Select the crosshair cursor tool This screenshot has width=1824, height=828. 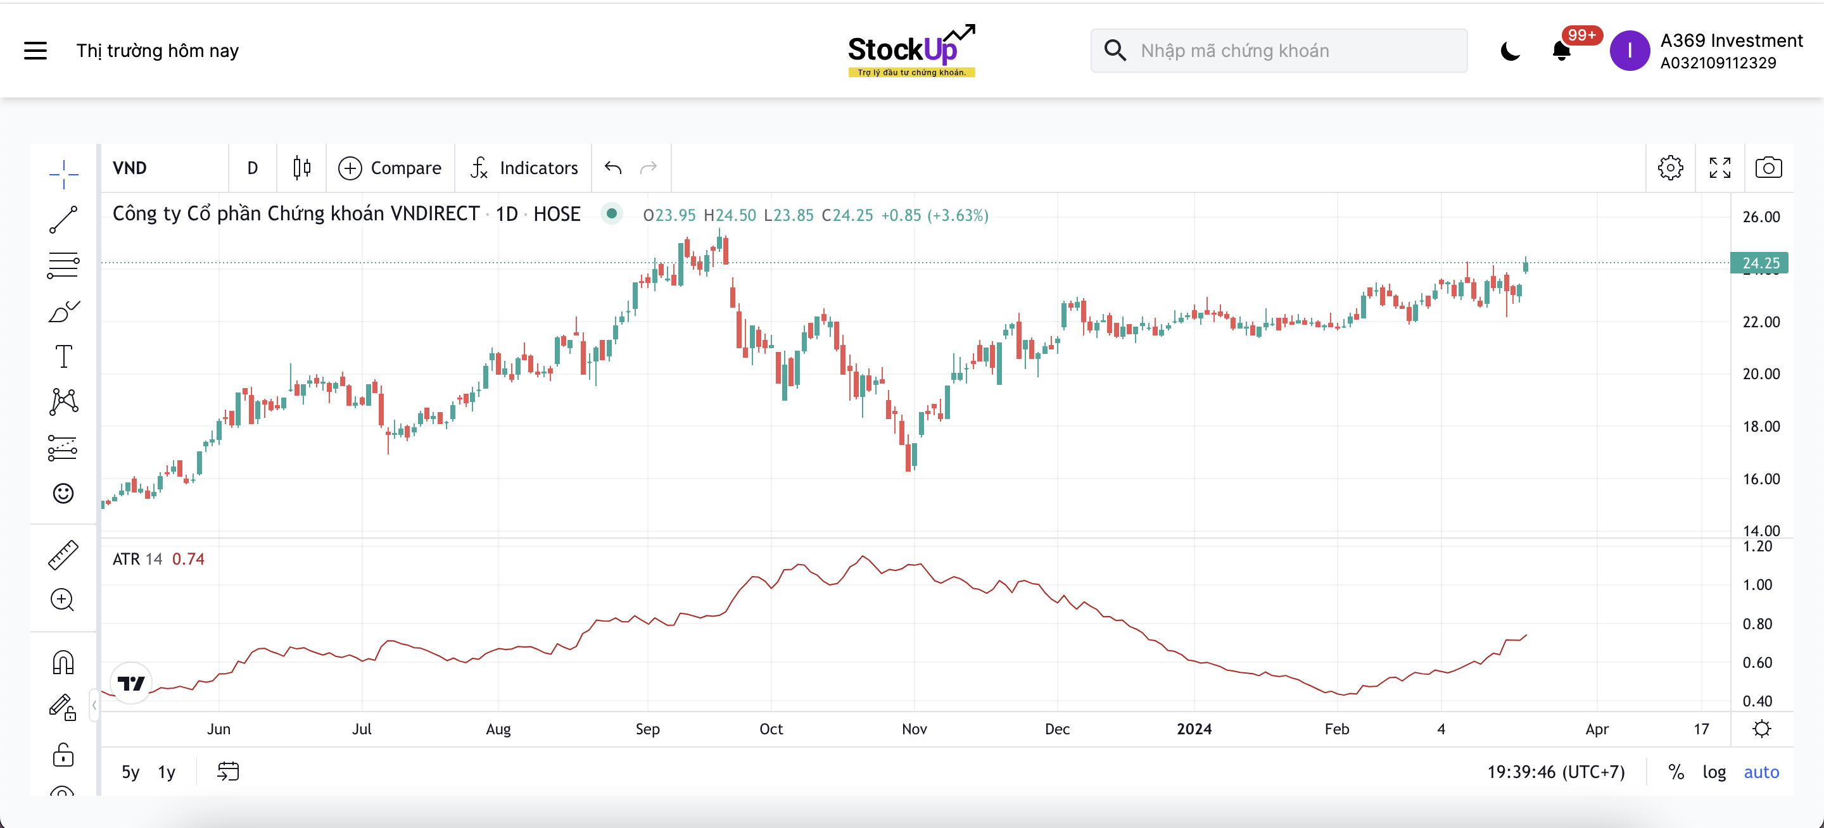click(x=64, y=174)
